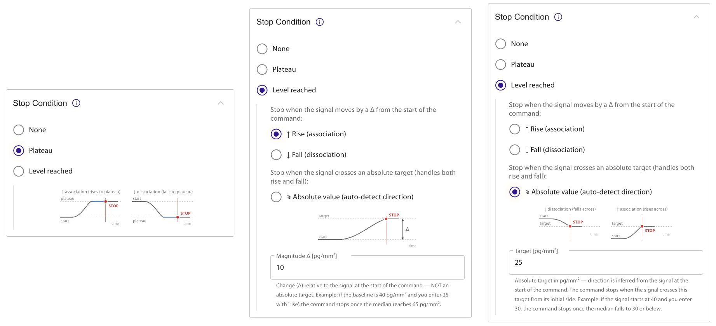Collapse the left Stop Condition panel

221,103
